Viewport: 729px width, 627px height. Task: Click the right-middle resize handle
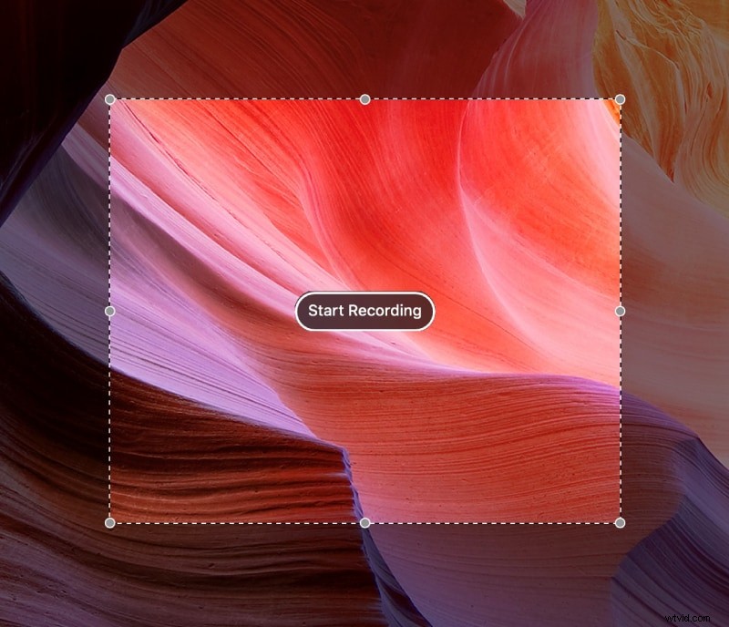click(619, 309)
